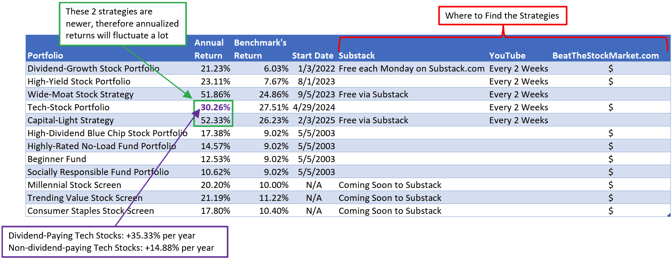Click the Tech-Stock Portfolio name cell
The width and height of the screenshot is (672, 261).
(69, 107)
